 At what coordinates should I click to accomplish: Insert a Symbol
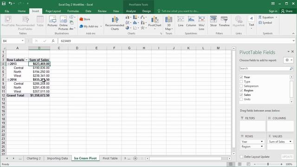pyautogui.click(x=265, y=23)
